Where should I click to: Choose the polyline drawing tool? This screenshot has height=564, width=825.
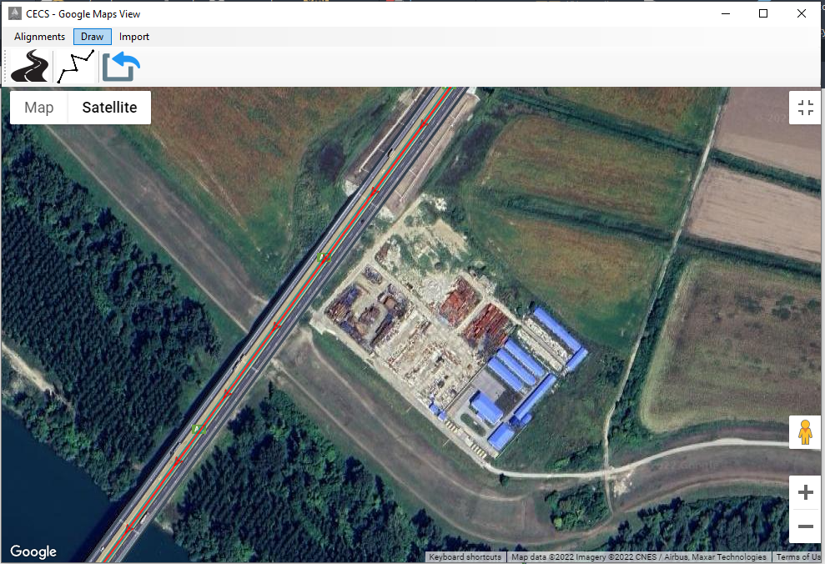pos(75,67)
